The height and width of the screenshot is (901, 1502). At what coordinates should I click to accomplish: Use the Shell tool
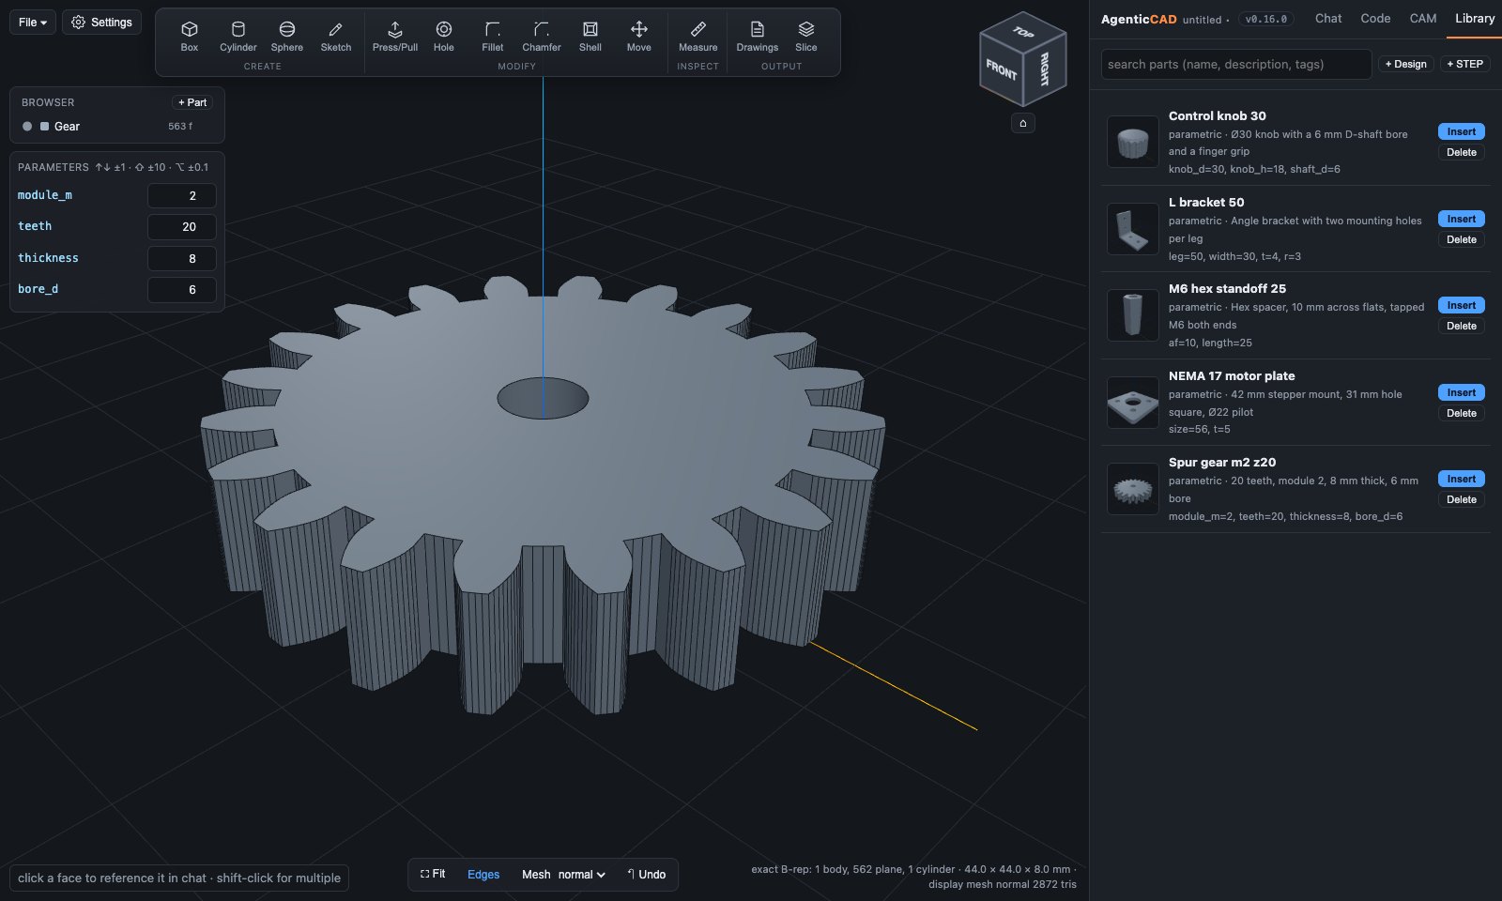coord(590,37)
